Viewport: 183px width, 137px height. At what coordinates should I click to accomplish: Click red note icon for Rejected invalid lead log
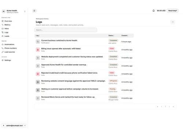pyautogui.click(x=38, y=74)
